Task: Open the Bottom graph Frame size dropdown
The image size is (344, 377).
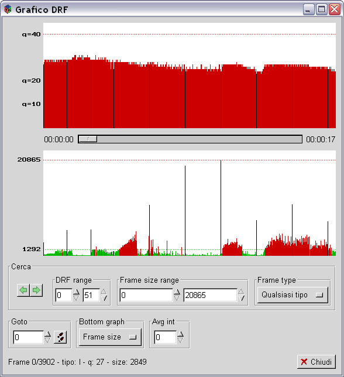Action: point(110,337)
